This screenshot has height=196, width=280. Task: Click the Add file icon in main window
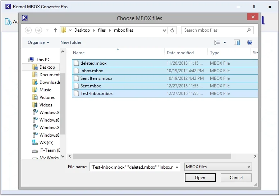(x=8, y=22)
